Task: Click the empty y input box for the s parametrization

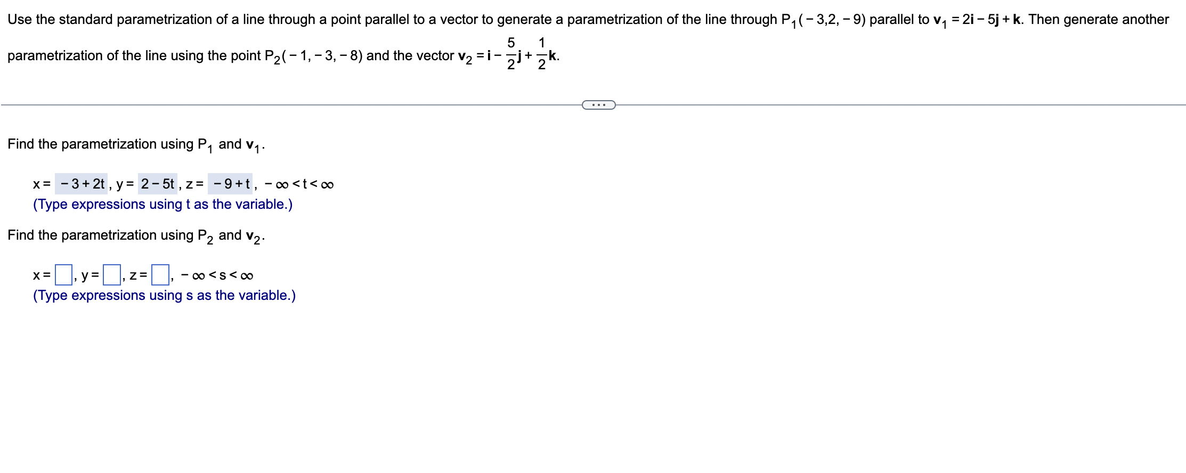Action: [111, 273]
